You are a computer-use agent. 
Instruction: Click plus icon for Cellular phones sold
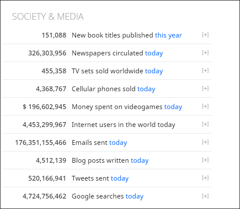[205, 89]
